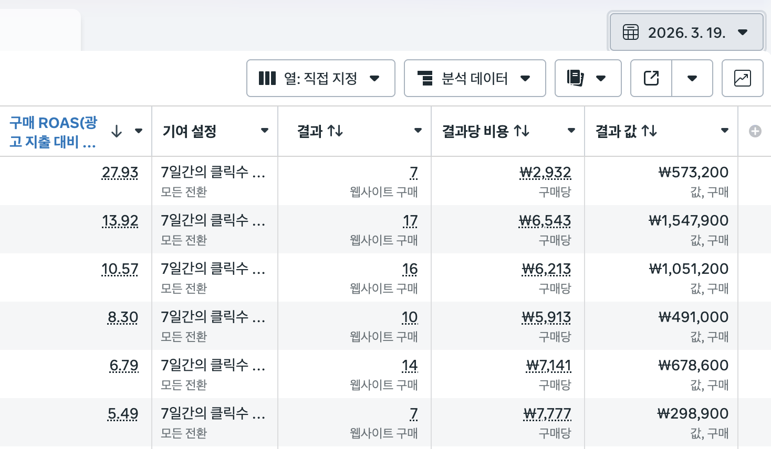This screenshot has width=771, height=449.
Task: Click the export icon button
Action: [651, 78]
